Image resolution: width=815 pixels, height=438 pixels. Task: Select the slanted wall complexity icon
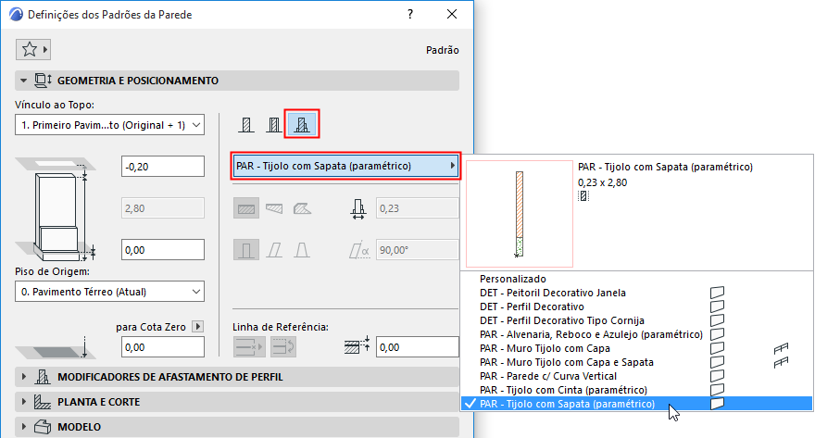pos(274,250)
